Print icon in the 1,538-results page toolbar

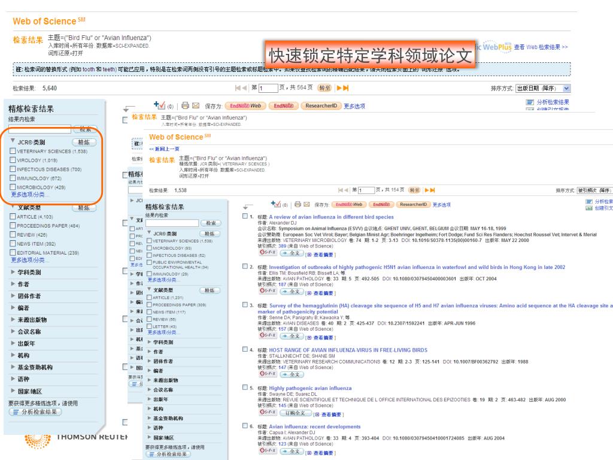tap(298, 204)
